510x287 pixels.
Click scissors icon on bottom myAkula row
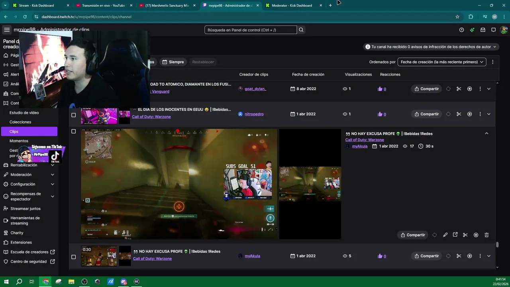[459, 256]
